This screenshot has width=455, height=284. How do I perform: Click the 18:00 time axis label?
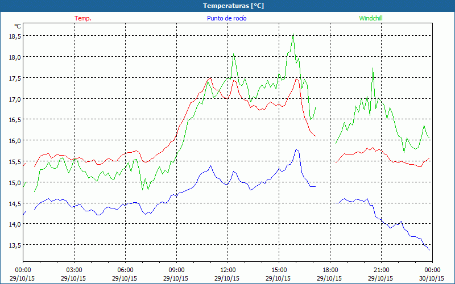tap(330, 270)
